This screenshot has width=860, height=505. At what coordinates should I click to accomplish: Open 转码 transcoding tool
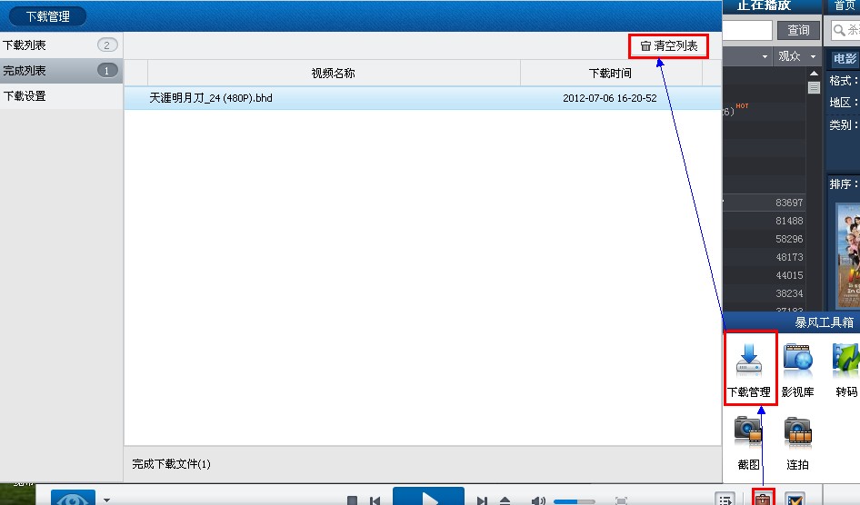[x=846, y=370]
